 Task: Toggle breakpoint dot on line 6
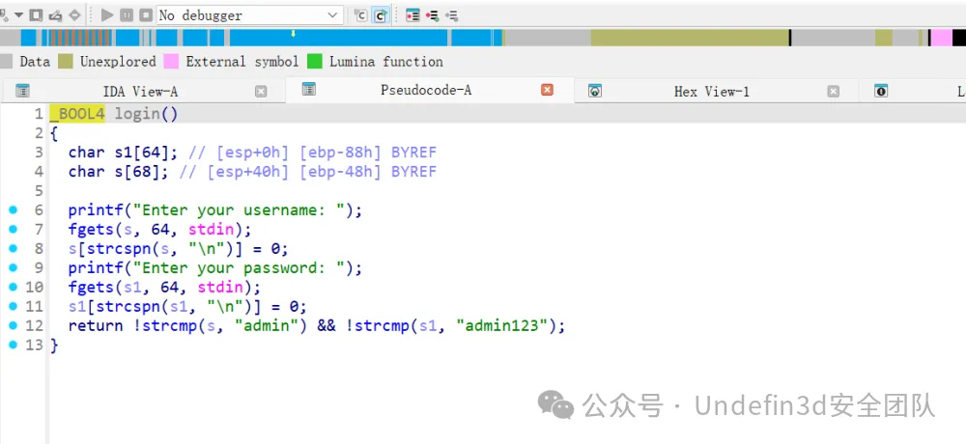tap(13, 210)
